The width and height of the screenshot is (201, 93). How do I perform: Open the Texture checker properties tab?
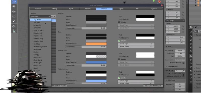point(191,75)
